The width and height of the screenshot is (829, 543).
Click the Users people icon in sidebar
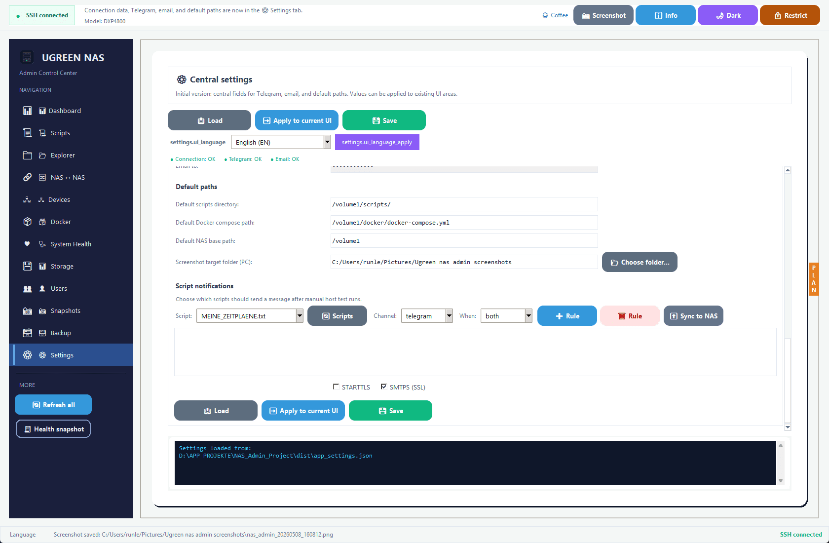tap(28, 289)
